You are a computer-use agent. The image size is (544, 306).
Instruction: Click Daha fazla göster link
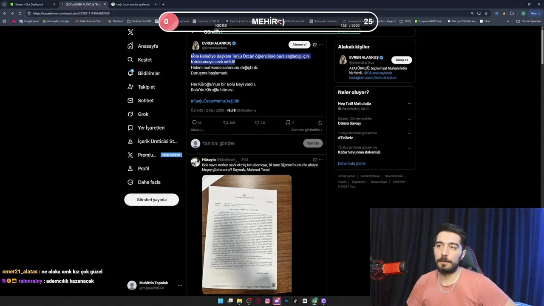click(x=352, y=164)
